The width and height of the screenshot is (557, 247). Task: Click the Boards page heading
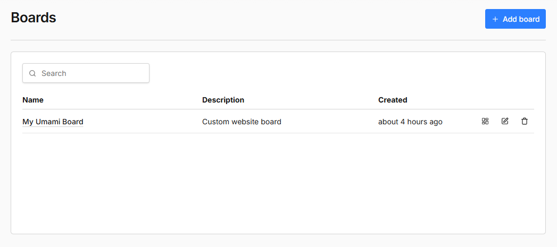(34, 18)
